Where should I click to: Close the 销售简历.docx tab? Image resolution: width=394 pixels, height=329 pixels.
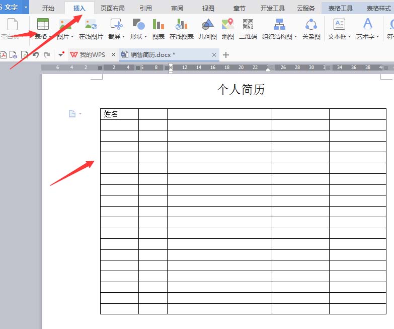[214, 54]
